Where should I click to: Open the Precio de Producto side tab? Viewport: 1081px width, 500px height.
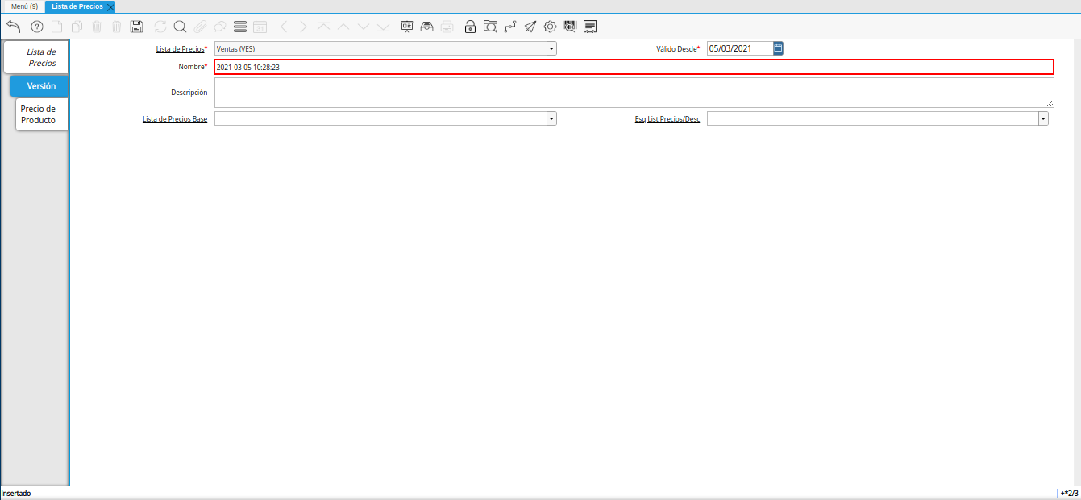(x=41, y=114)
